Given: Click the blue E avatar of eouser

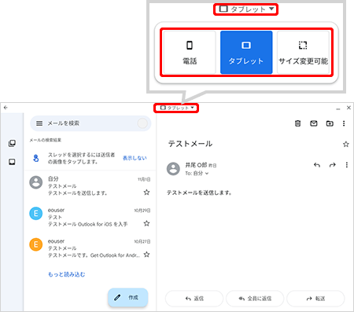Looking at the screenshot, I should click(36, 214).
